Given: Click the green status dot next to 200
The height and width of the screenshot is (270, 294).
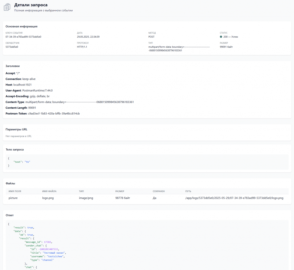Looking at the screenshot, I should coord(221,37).
